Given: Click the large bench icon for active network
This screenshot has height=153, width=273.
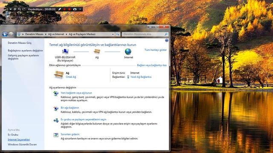Looking at the screenshot, I should tap(59, 75).
